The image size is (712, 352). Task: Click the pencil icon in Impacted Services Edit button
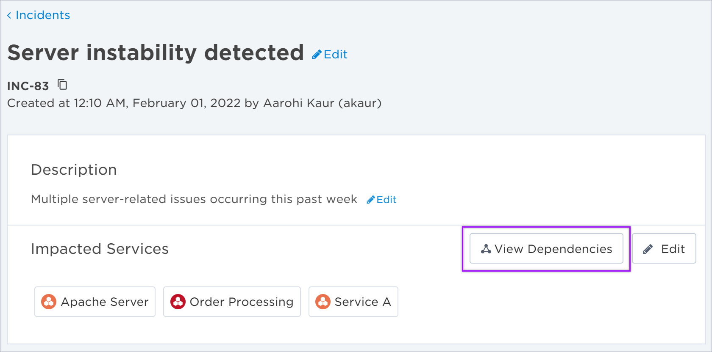(x=648, y=249)
